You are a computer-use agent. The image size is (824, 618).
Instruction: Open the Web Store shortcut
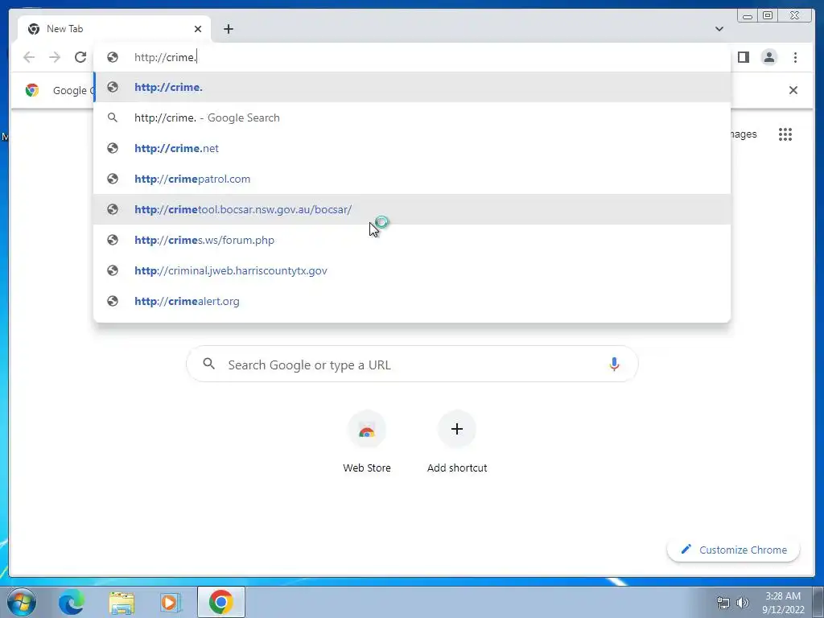click(367, 442)
